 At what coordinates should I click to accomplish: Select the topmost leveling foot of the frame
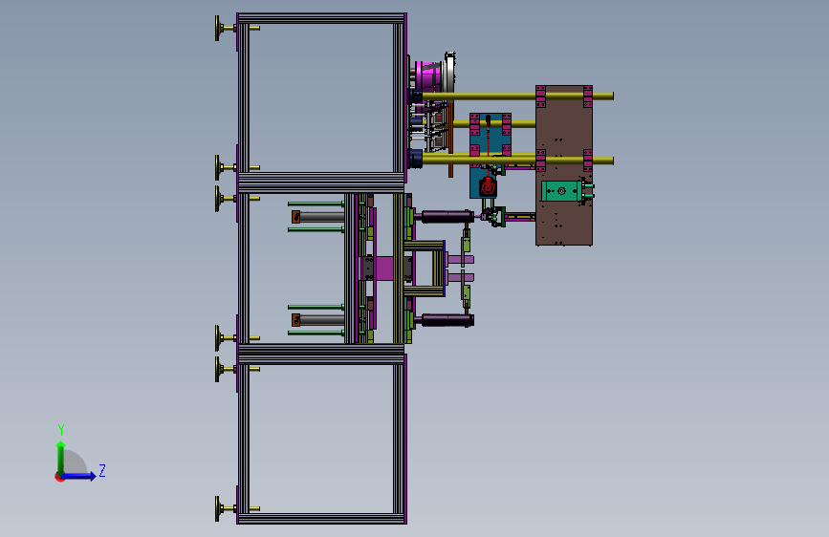point(225,28)
